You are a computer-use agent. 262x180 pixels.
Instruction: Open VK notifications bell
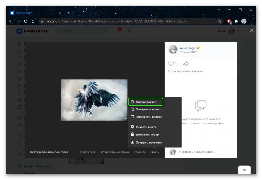(x=119, y=30)
